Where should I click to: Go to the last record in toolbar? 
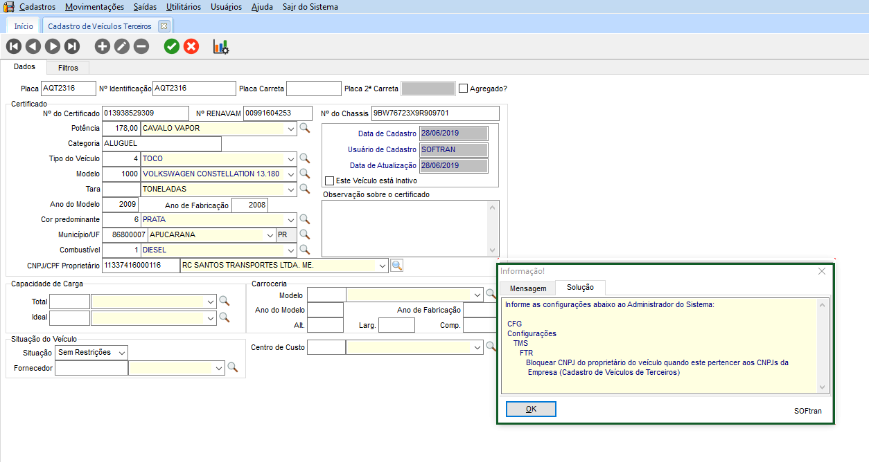[72, 46]
